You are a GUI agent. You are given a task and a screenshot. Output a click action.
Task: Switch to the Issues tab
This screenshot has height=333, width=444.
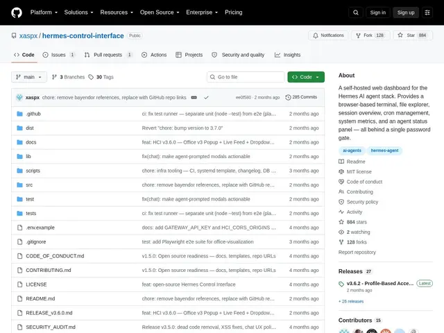[59, 55]
